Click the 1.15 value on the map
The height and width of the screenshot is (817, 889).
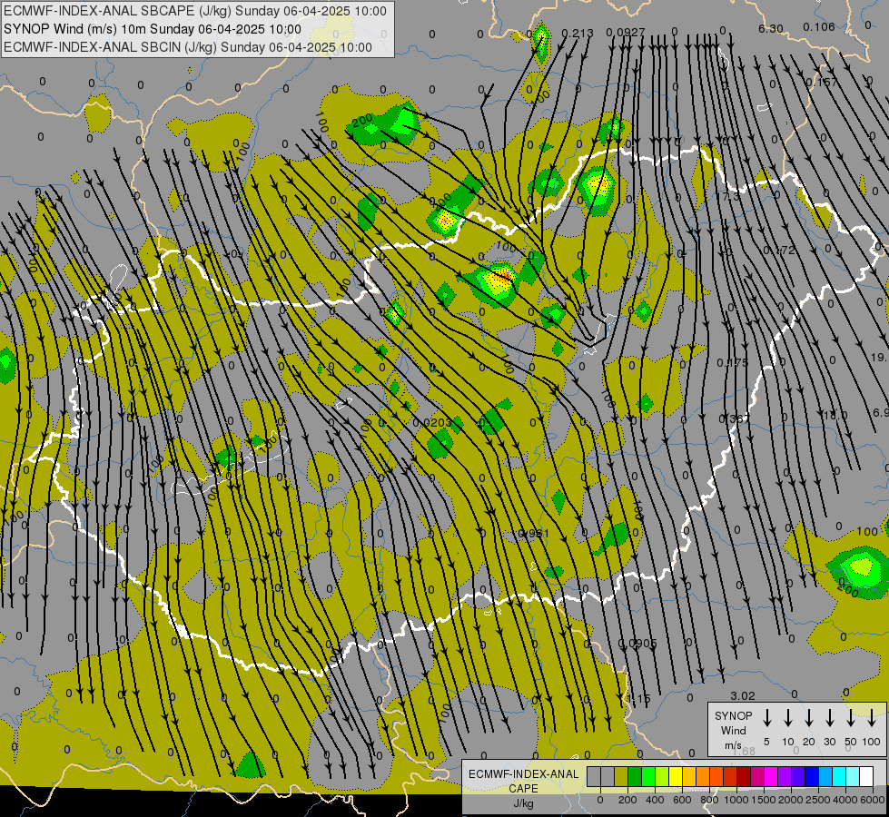tap(639, 698)
